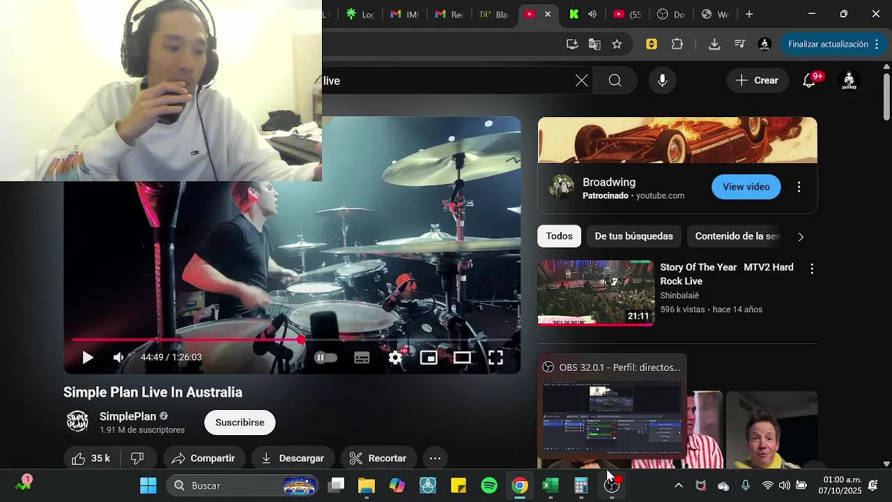
Task: Close the active YouTube tab
Action: pos(548,14)
